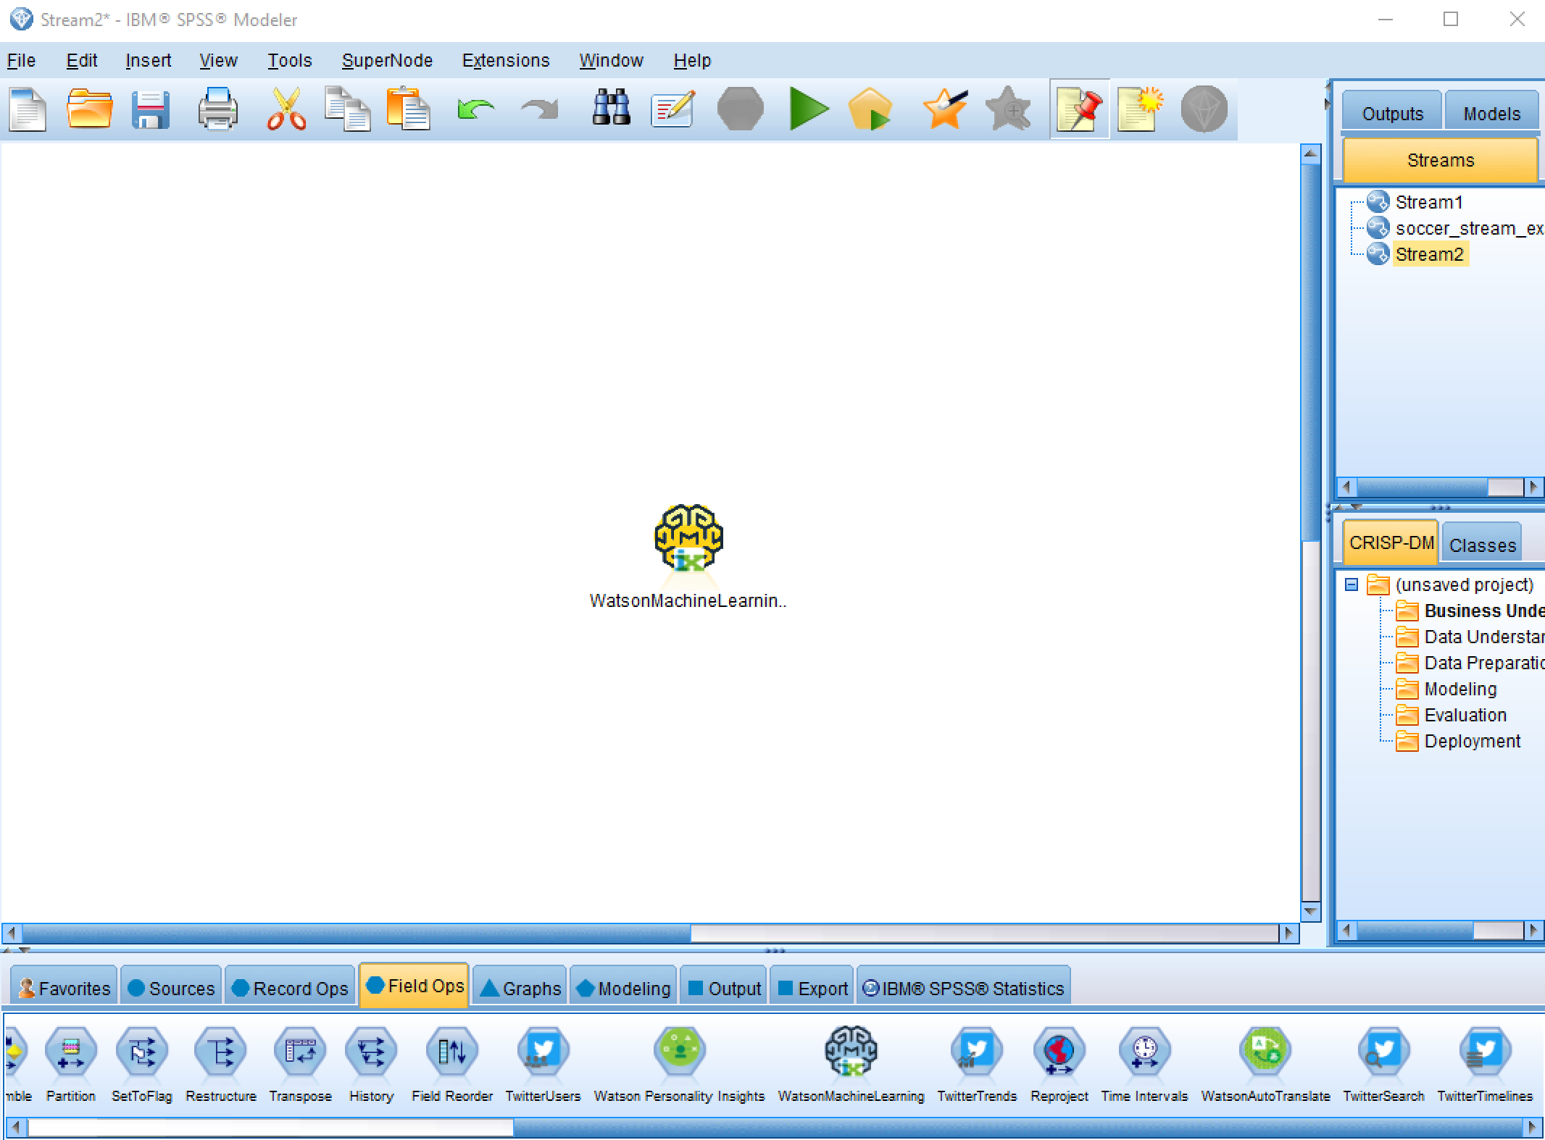Open the Tools menu
Screen dimensions: 1545x1140
tap(289, 60)
